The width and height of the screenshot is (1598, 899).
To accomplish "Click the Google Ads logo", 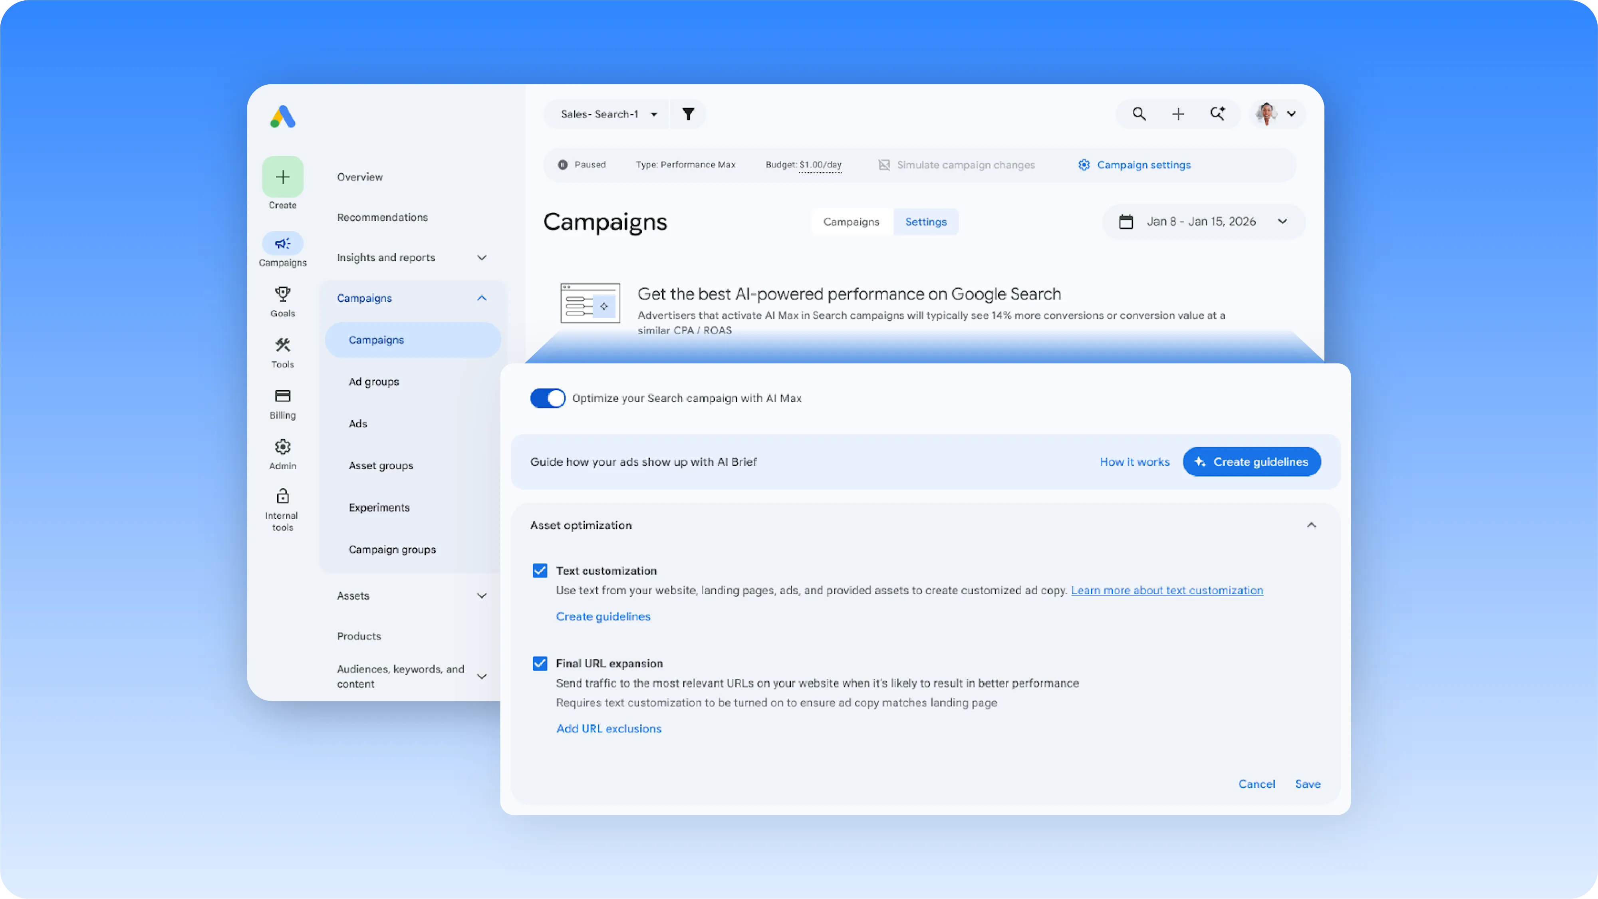I will tap(283, 117).
